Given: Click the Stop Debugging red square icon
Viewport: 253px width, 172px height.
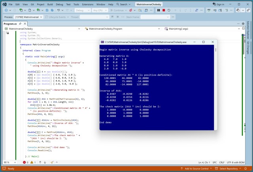Looking at the screenshot, I should coord(164,10).
